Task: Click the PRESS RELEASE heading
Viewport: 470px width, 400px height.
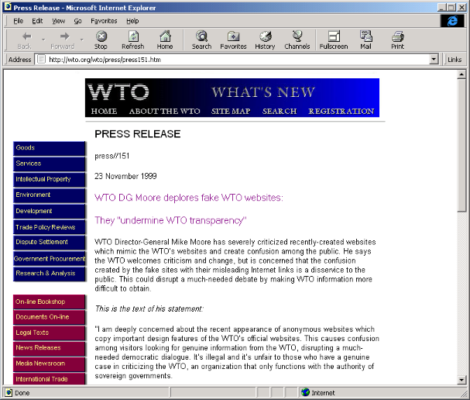Action: tap(138, 134)
